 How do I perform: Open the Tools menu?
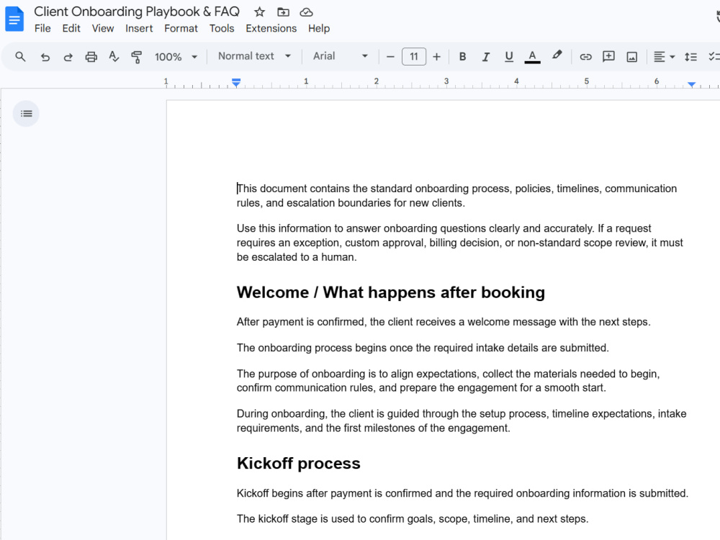pyautogui.click(x=222, y=29)
